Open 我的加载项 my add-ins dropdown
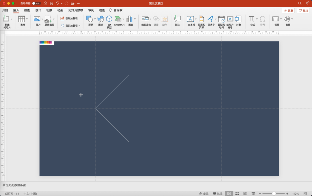312x196 pixels. pos(70,25)
